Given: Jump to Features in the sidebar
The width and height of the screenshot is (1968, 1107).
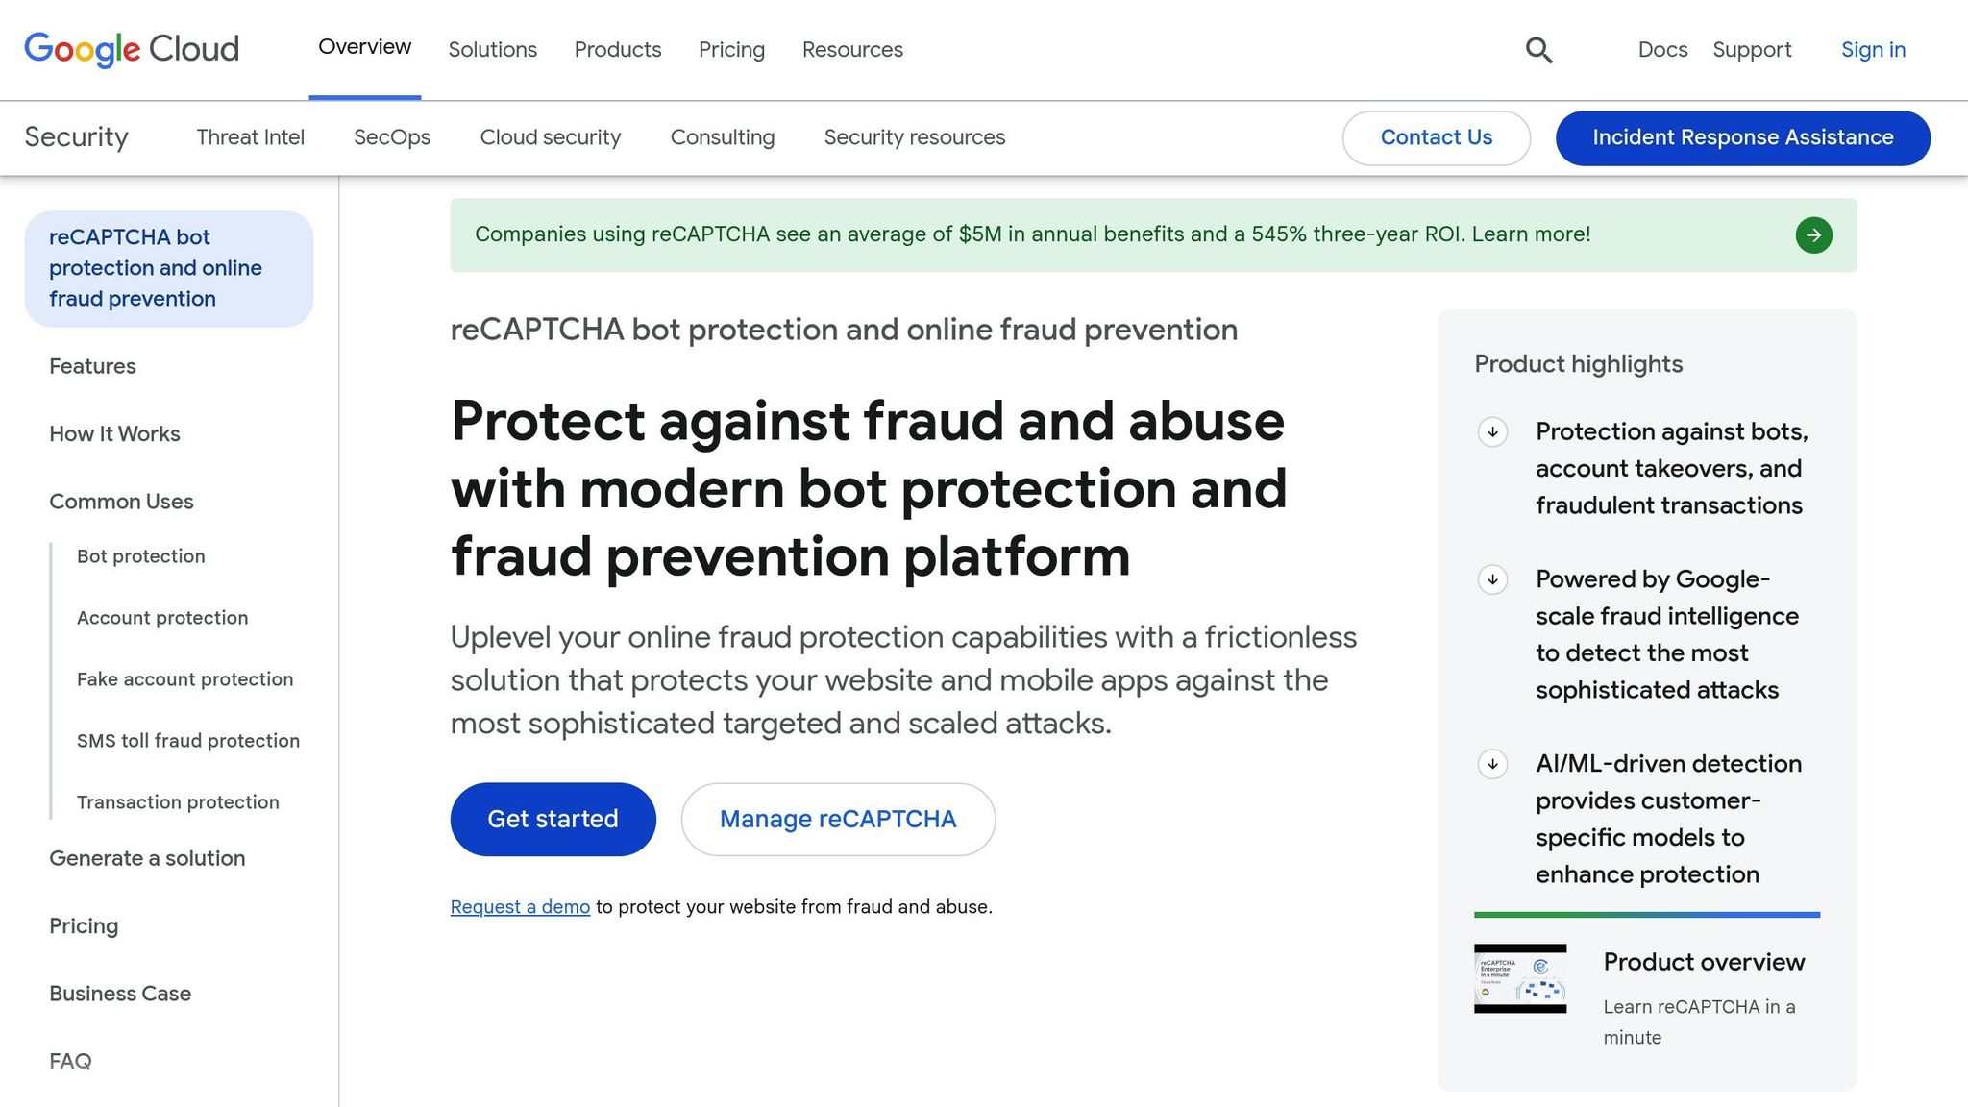Looking at the screenshot, I should (92, 367).
